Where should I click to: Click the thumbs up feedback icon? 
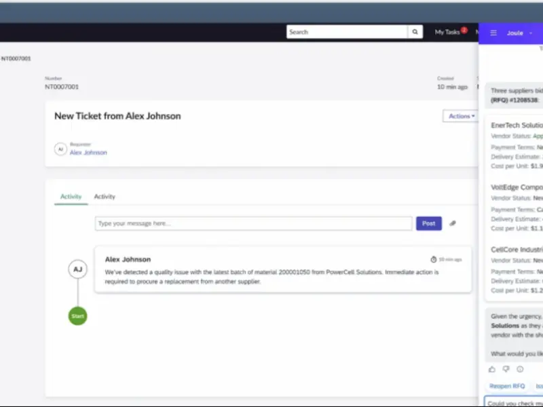pos(491,369)
